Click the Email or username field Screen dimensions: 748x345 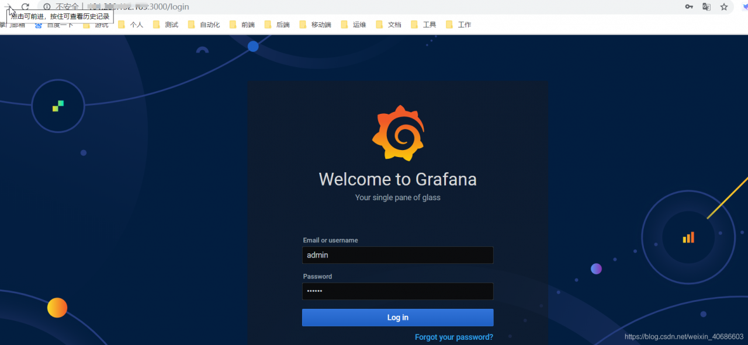[397, 255]
